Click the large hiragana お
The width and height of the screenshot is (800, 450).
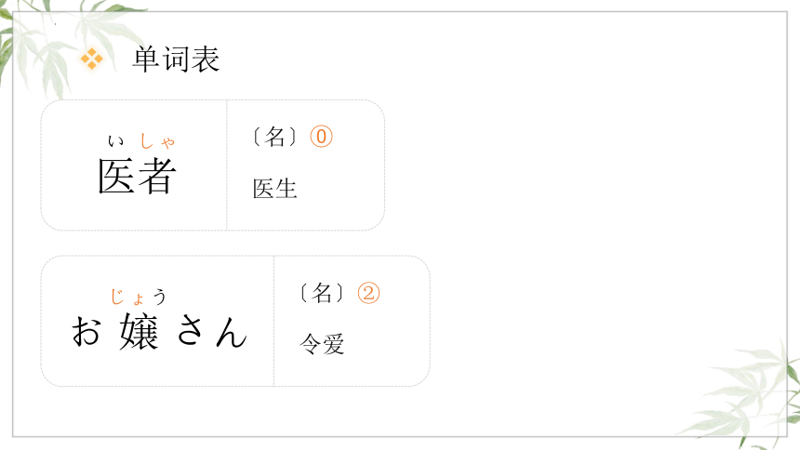(x=86, y=331)
